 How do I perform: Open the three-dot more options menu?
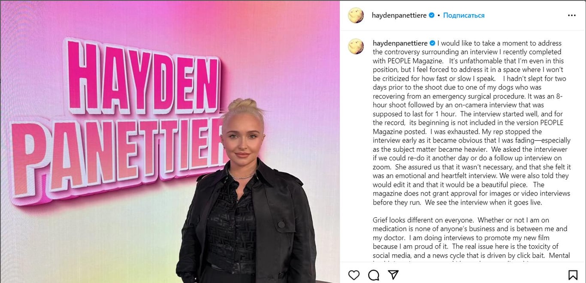coord(572,15)
